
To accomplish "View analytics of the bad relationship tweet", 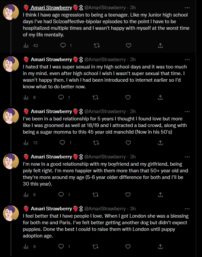I will pyautogui.click(x=26, y=143).
